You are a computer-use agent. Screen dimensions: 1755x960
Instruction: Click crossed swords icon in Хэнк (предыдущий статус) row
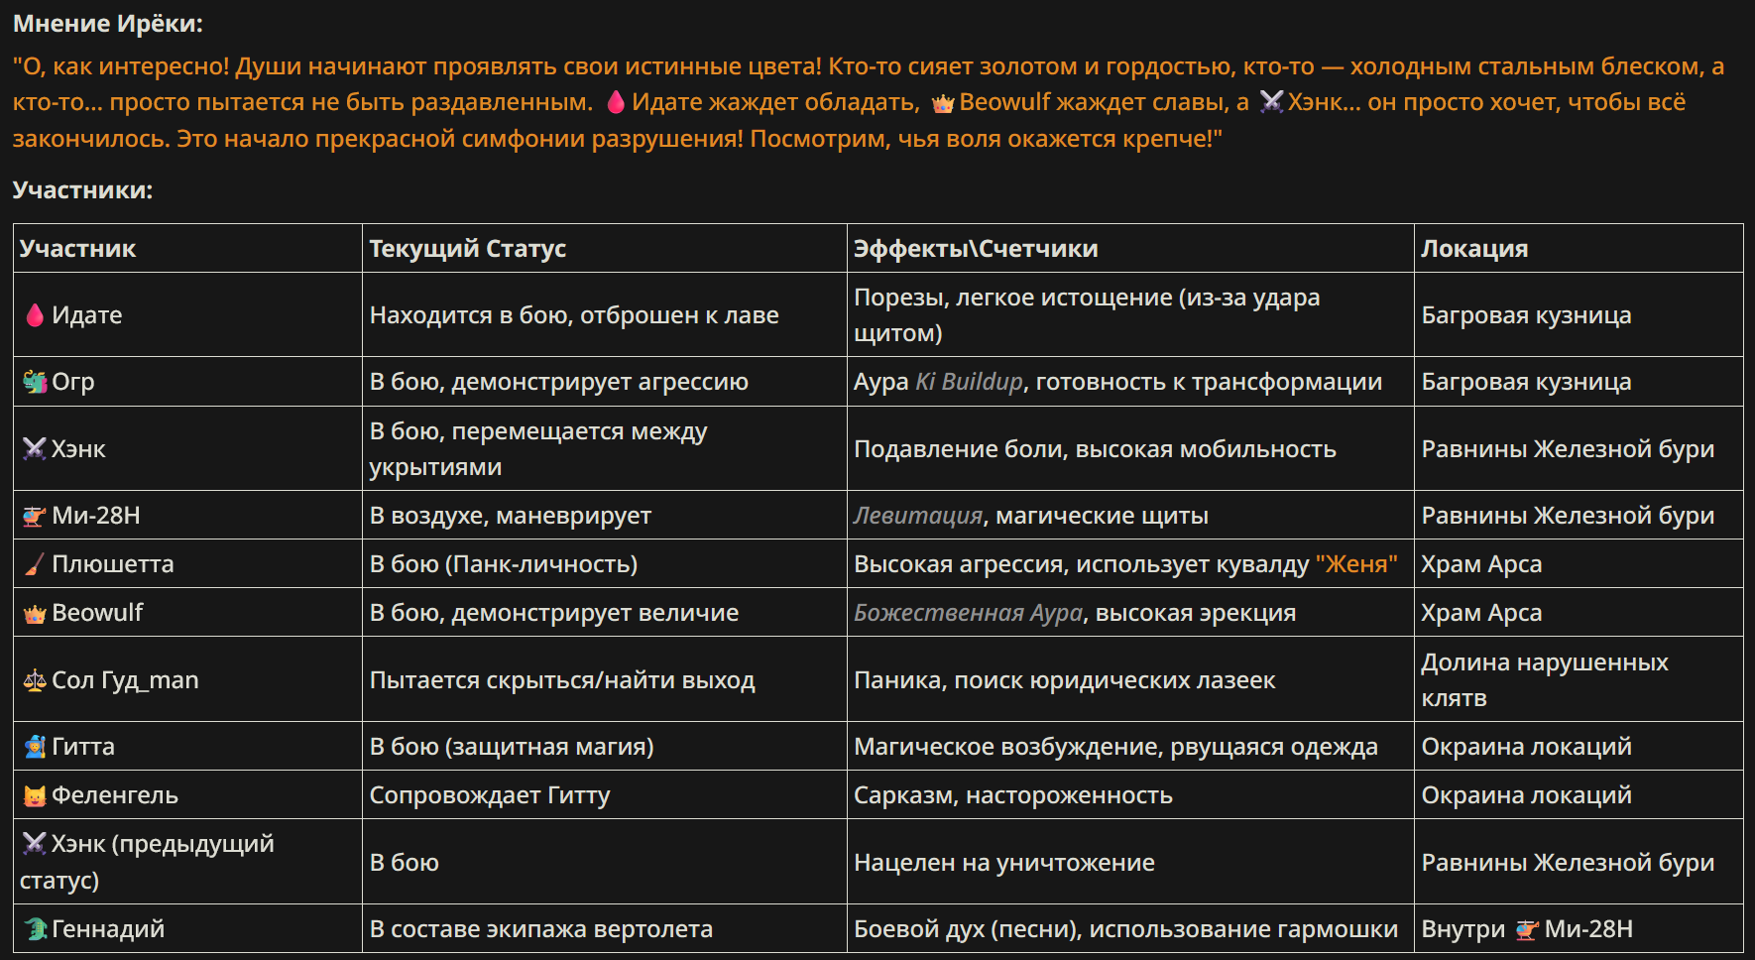35,844
